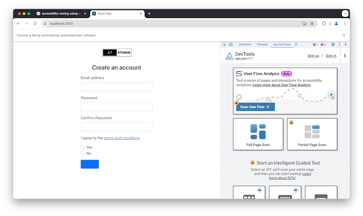The height and width of the screenshot is (216, 363).
Task: Click the site info icon in address bar
Action: point(45,23)
